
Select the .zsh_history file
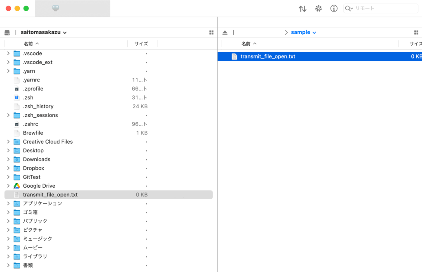[x=38, y=107]
